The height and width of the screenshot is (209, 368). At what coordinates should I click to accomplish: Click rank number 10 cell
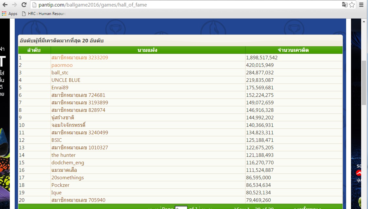coord(35,125)
